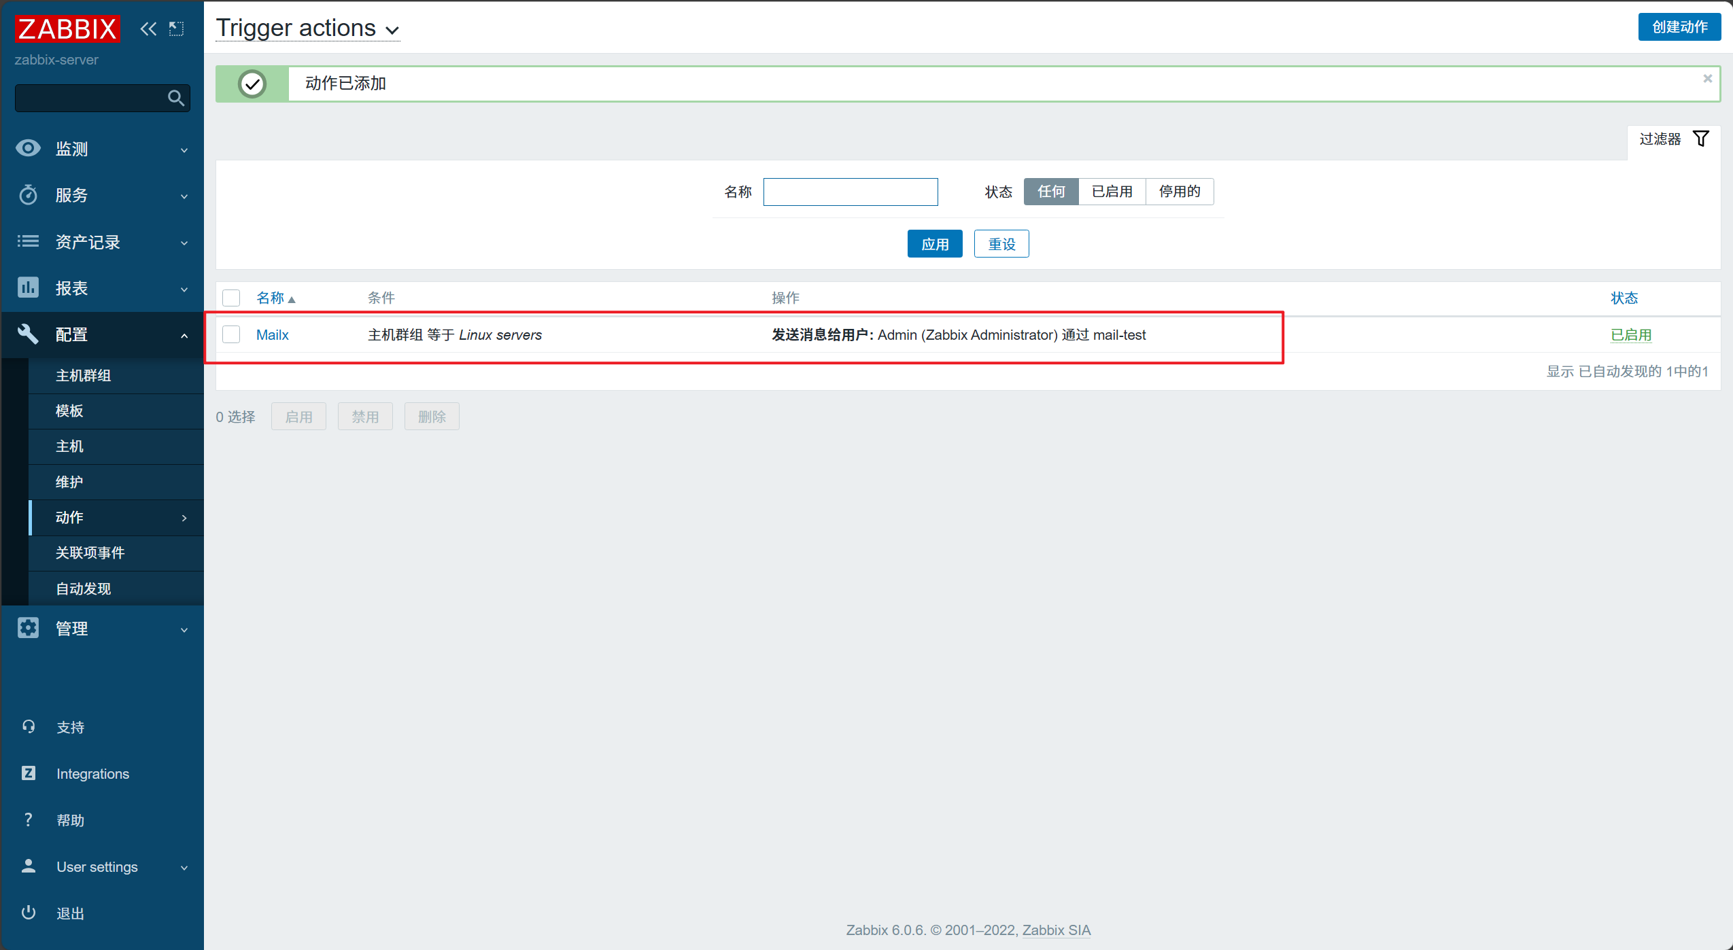The image size is (1733, 950).
Task: Click the kiosk mode icon
Action: (177, 29)
